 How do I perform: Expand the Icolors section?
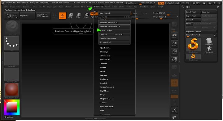click(x=103, y=64)
